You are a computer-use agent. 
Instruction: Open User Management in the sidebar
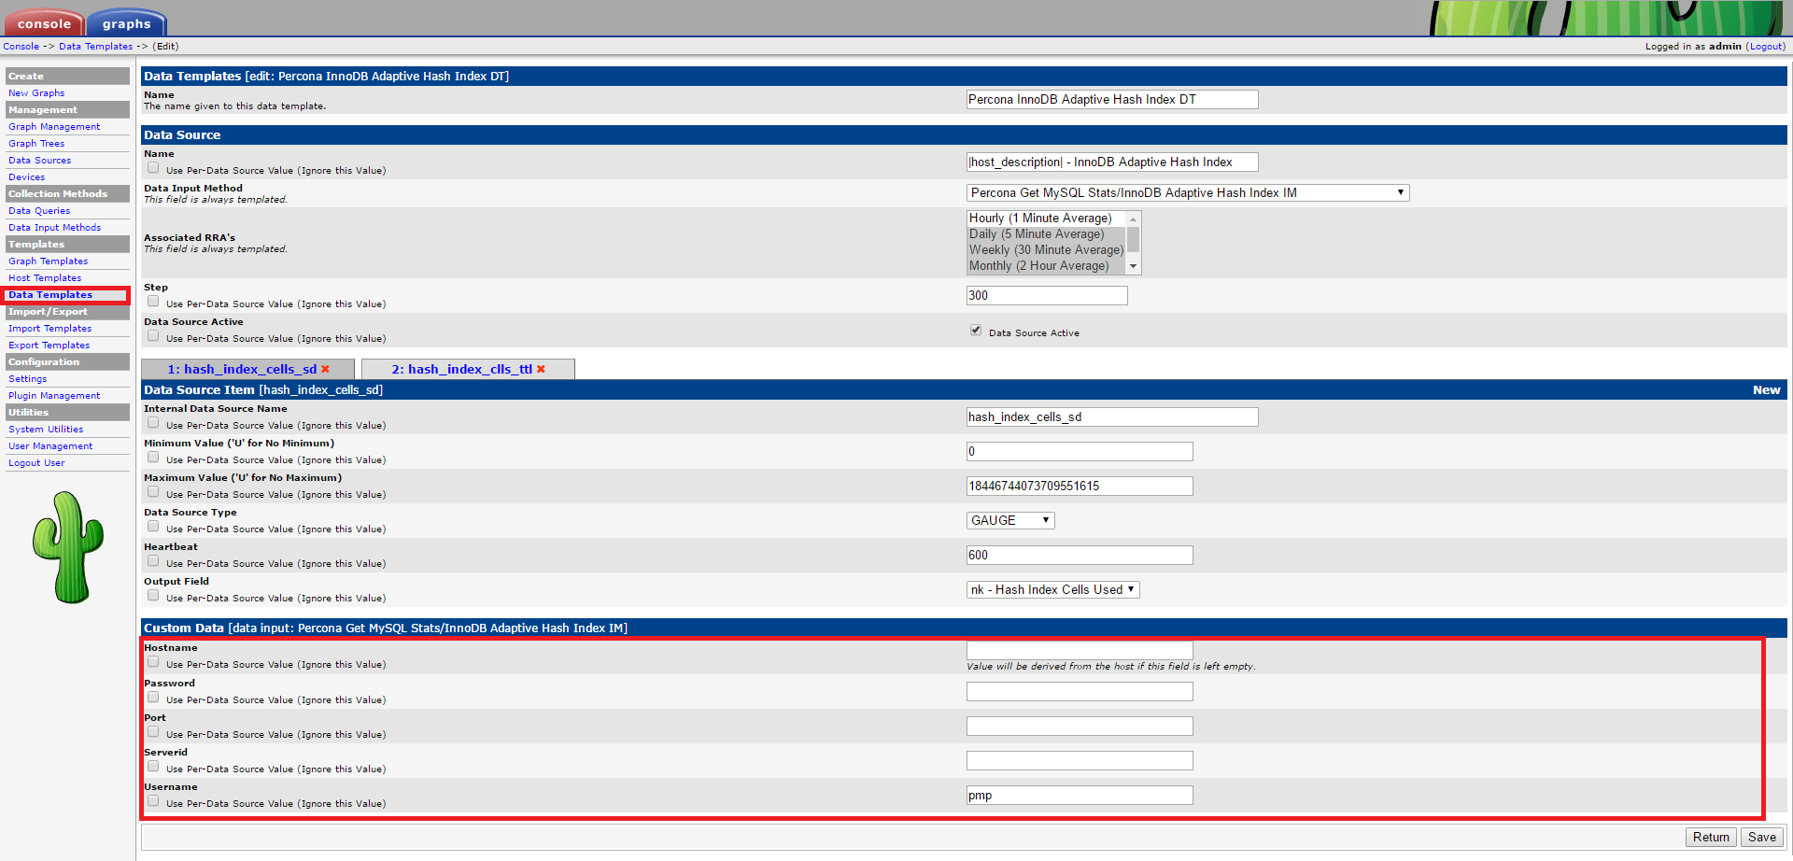pyautogui.click(x=50, y=446)
